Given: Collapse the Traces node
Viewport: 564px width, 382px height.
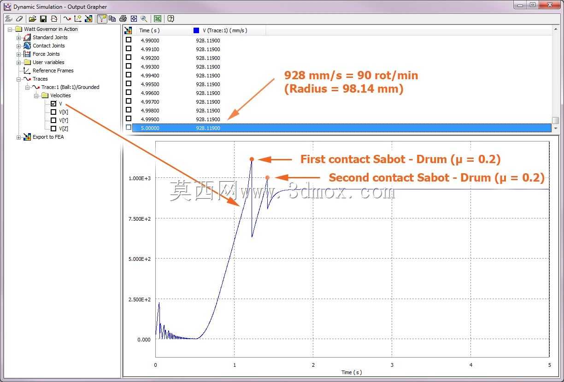Looking at the screenshot, I should pos(19,79).
